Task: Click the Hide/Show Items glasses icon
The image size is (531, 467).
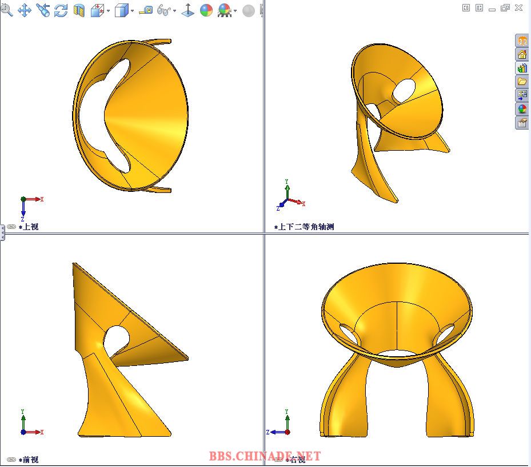Action: point(164,10)
